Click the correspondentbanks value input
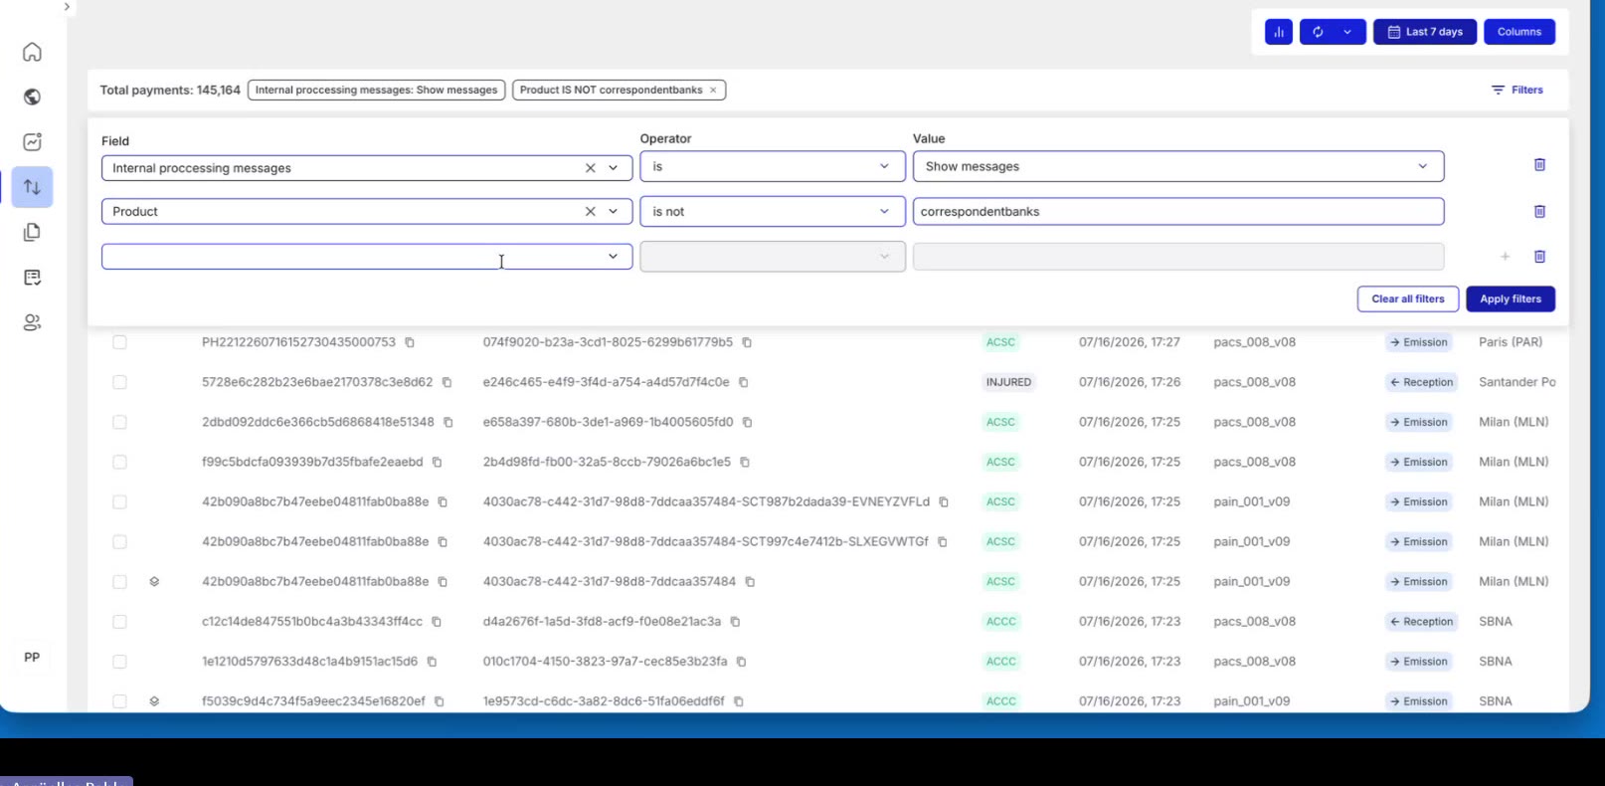 (x=1178, y=211)
